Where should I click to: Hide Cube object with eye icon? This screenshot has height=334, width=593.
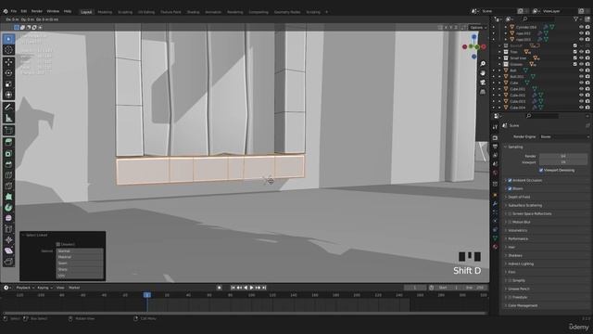pos(581,83)
